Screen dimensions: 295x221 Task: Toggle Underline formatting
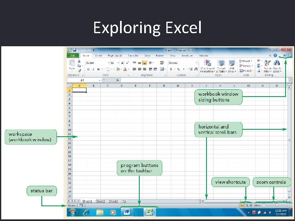[x=98, y=69]
